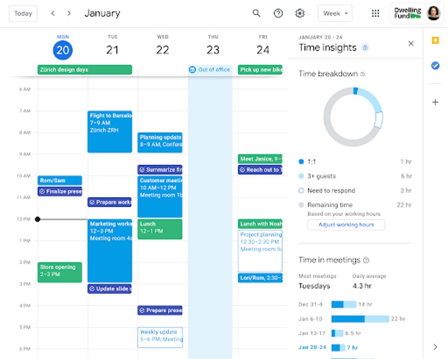Select Friday 24 date header
The image size is (448, 359).
pos(263,50)
